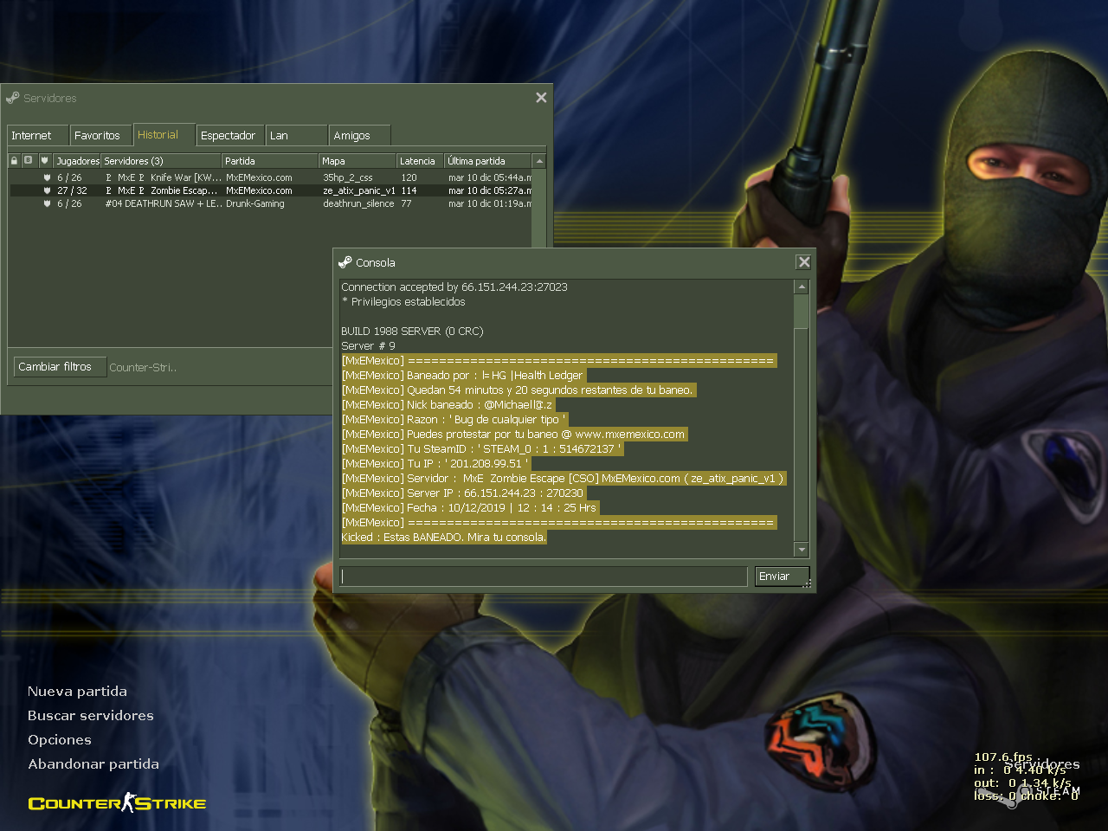Sort list by Servidores (3) column
The height and width of the screenshot is (831, 1108).
pos(161,160)
